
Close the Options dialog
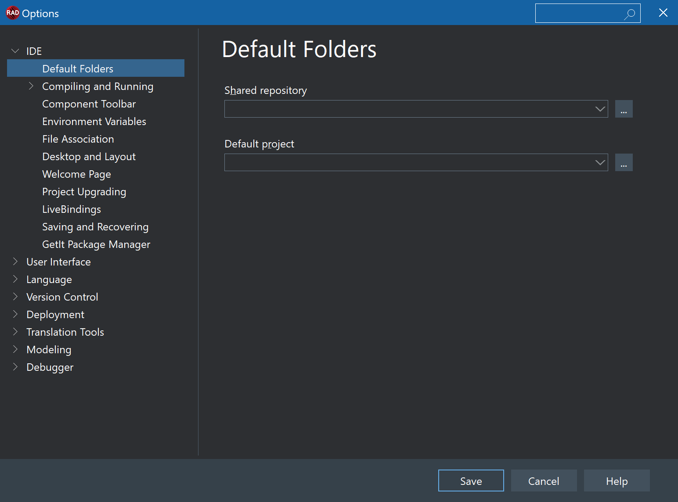663,13
